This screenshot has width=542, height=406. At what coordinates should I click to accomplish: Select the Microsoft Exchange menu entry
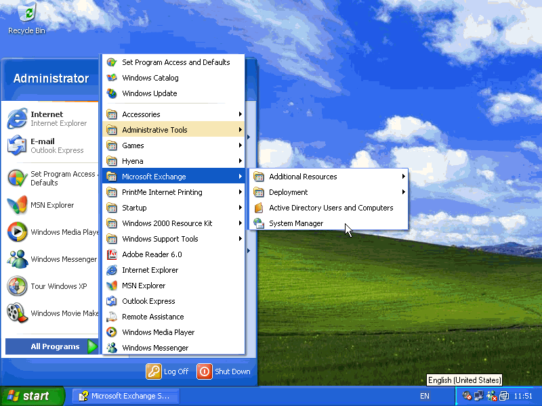click(x=173, y=177)
